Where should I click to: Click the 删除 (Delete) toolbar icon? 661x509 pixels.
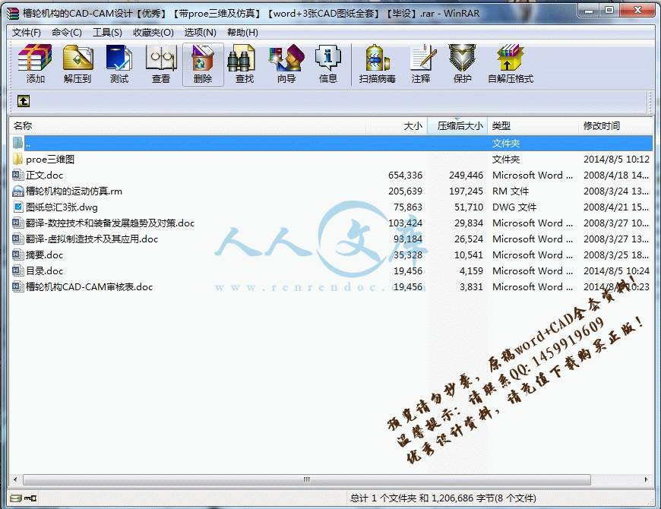(203, 65)
